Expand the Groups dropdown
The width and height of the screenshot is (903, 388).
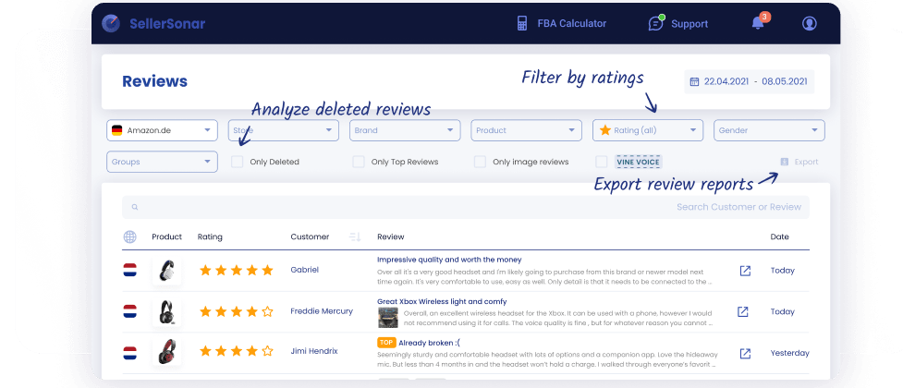coord(163,162)
